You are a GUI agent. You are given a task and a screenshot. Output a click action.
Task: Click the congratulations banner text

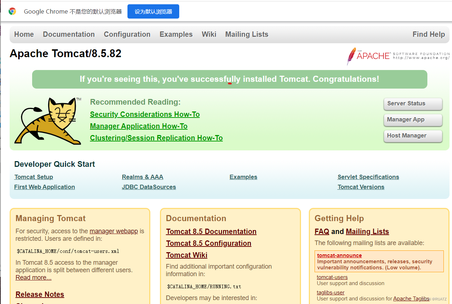230,79
